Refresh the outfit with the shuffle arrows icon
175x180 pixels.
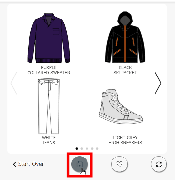pyautogui.click(x=159, y=164)
